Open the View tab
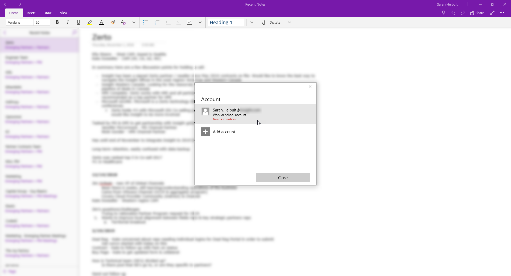511x276 pixels. pyautogui.click(x=64, y=13)
